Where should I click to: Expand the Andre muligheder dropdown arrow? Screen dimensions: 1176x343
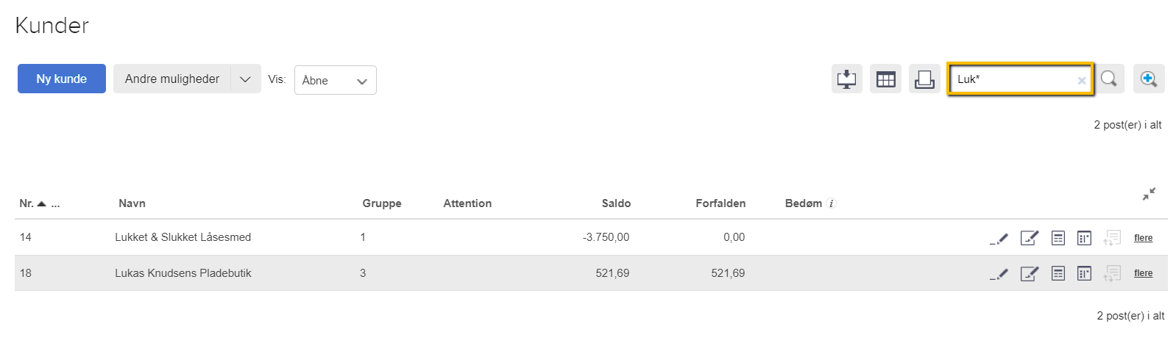coord(246,79)
